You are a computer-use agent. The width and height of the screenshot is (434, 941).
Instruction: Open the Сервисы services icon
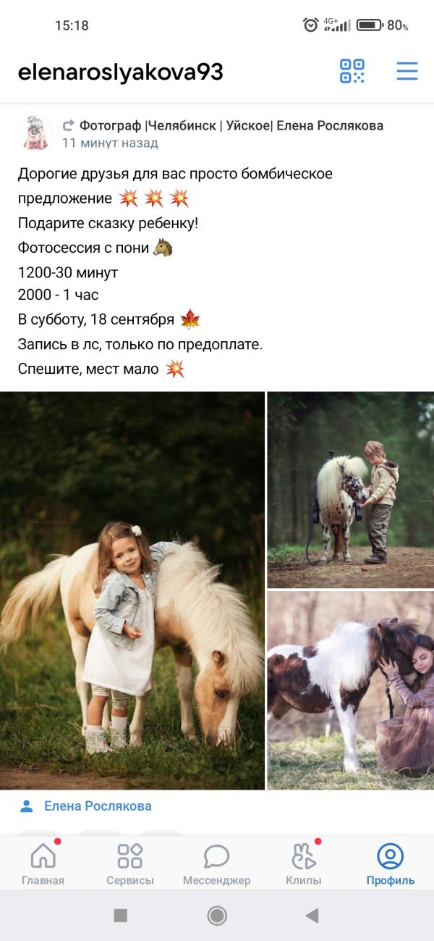[x=130, y=856]
